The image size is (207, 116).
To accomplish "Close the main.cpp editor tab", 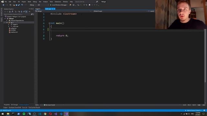I will pyautogui.click(x=54, y=9).
